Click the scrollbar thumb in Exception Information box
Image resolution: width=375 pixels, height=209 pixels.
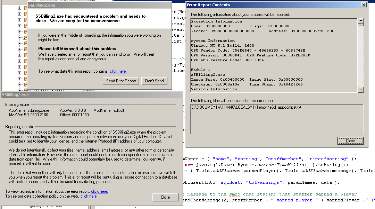point(361,25)
